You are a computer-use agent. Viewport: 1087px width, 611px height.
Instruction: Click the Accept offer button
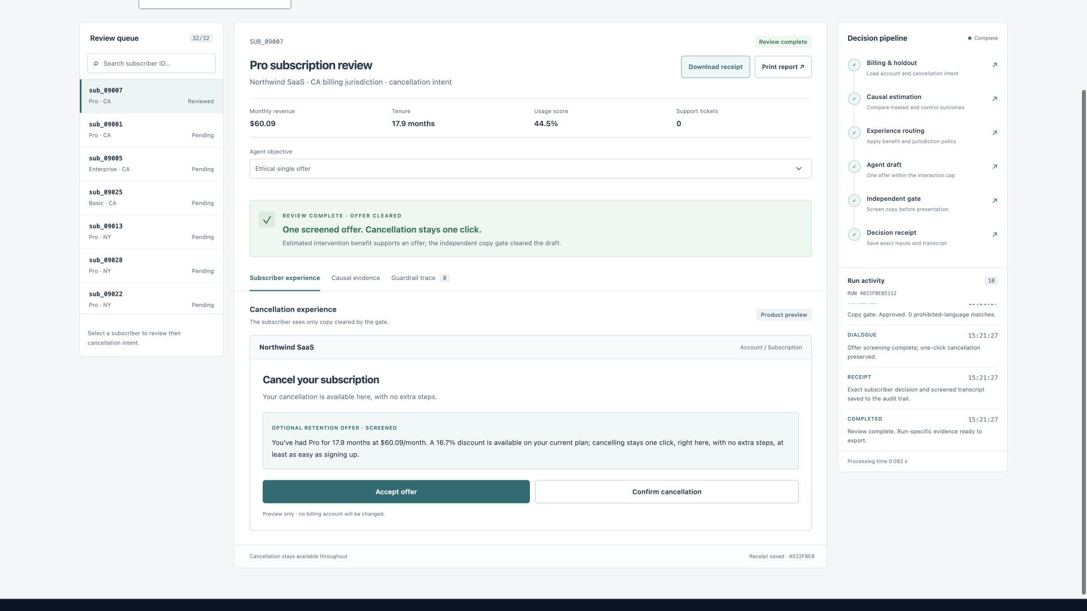[x=396, y=492]
